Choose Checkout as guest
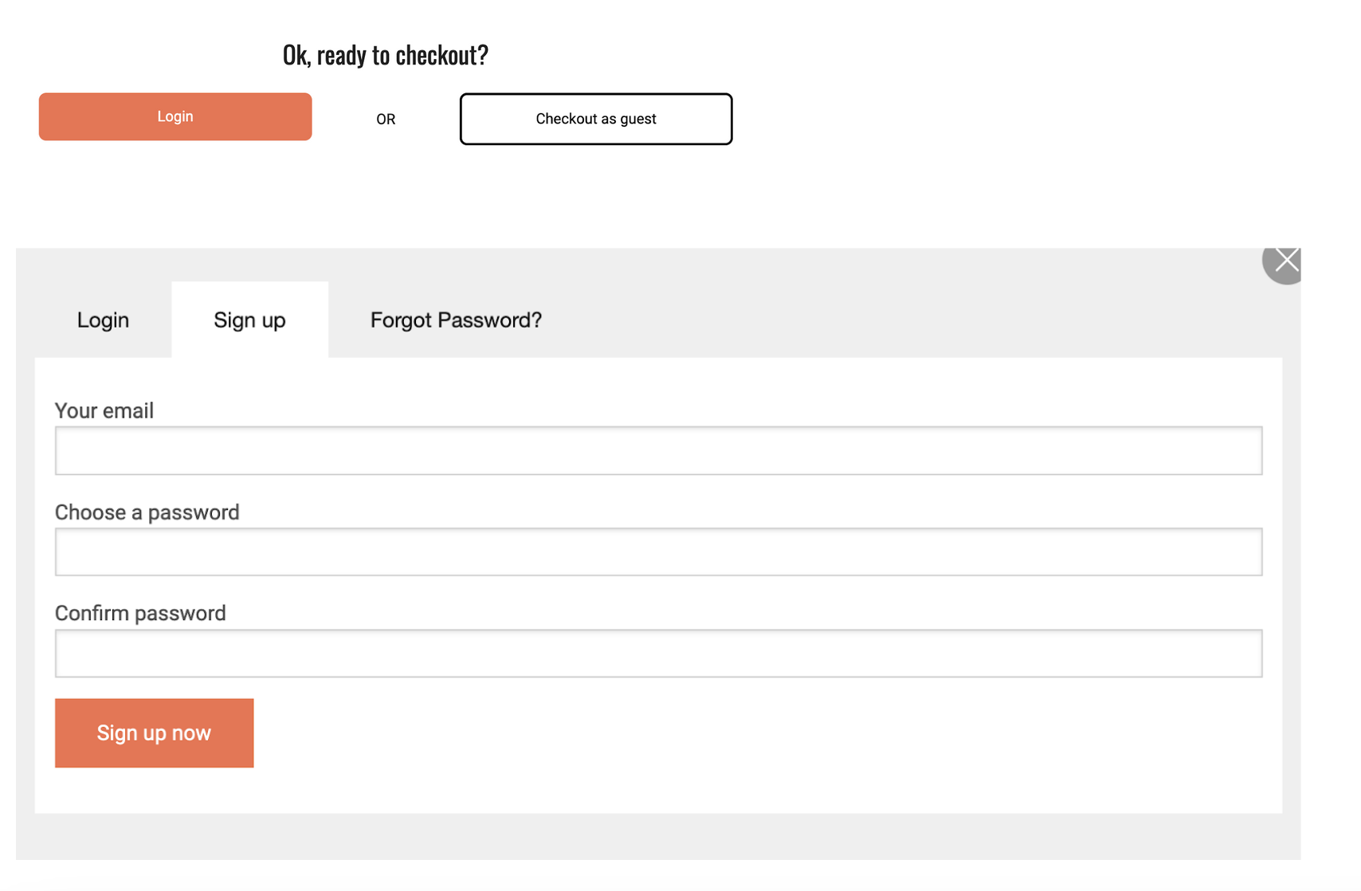Image resolution: width=1361 pixels, height=891 pixels. coord(595,119)
